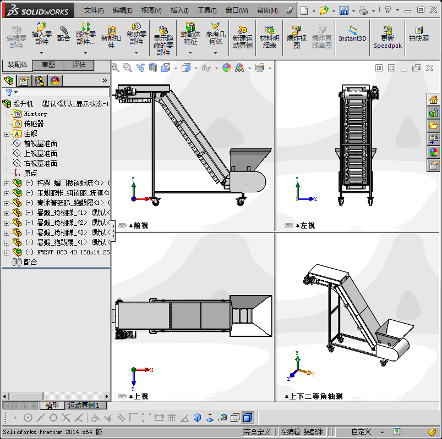This screenshot has height=439, width=442.
Task: Open the DisplayManager tab icon
Action: tap(55, 81)
